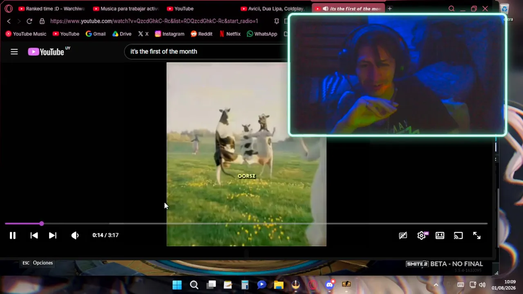The width and height of the screenshot is (523, 294).
Task: Open the volume tray icon
Action: pos(482,285)
